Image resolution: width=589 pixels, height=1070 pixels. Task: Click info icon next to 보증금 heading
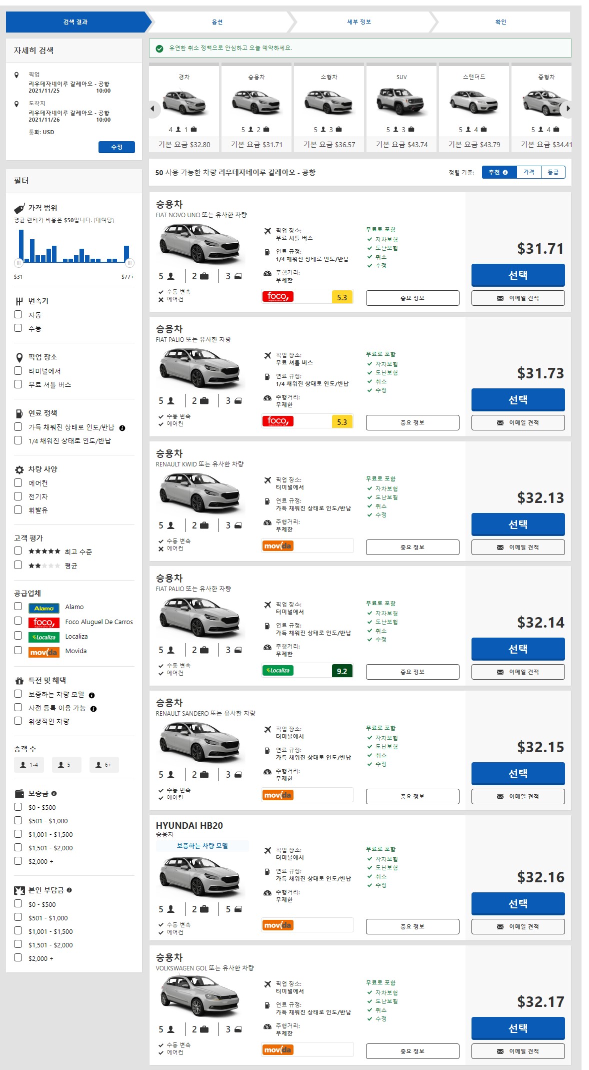tap(54, 793)
